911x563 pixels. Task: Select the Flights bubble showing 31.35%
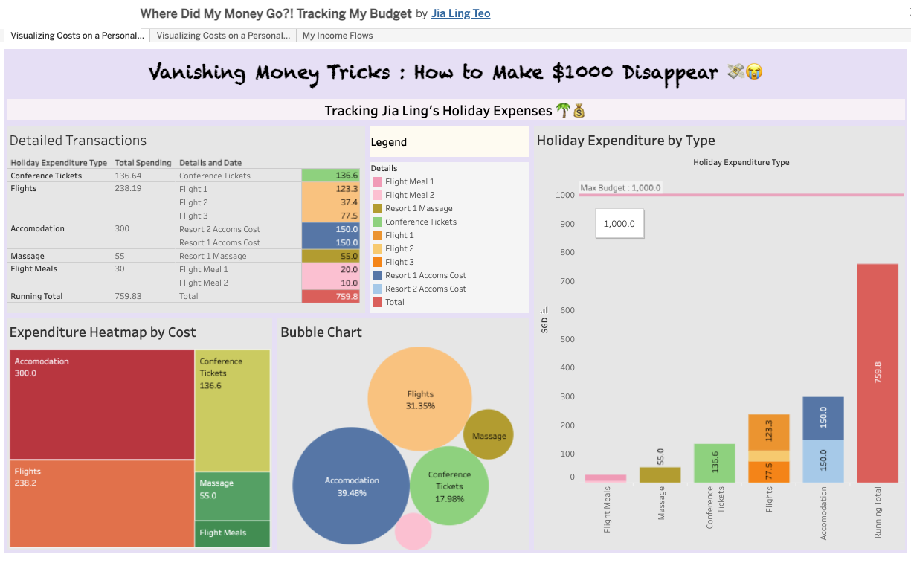tap(420, 399)
